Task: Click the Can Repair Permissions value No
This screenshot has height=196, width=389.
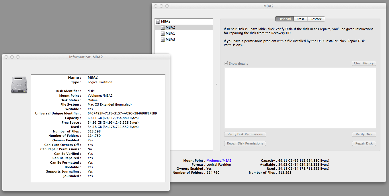Action: point(90,149)
